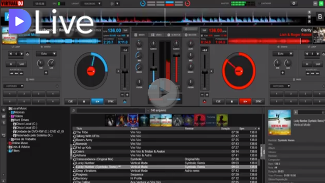325x183 pixels.
Task: Switch to the VIDEO tab
Action: point(156,35)
